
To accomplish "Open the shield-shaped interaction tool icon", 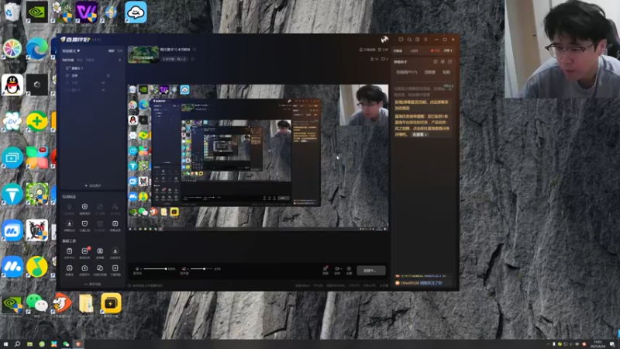I will [84, 223].
